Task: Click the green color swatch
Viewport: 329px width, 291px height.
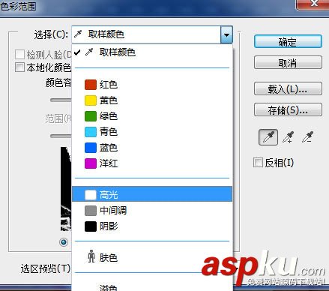Action: click(91, 116)
